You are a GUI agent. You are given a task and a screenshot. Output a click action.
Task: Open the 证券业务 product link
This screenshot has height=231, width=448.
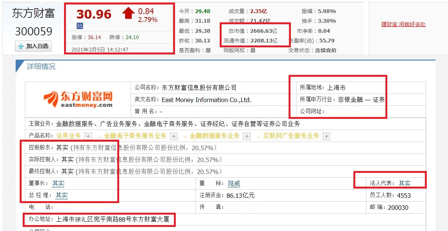[69, 136]
